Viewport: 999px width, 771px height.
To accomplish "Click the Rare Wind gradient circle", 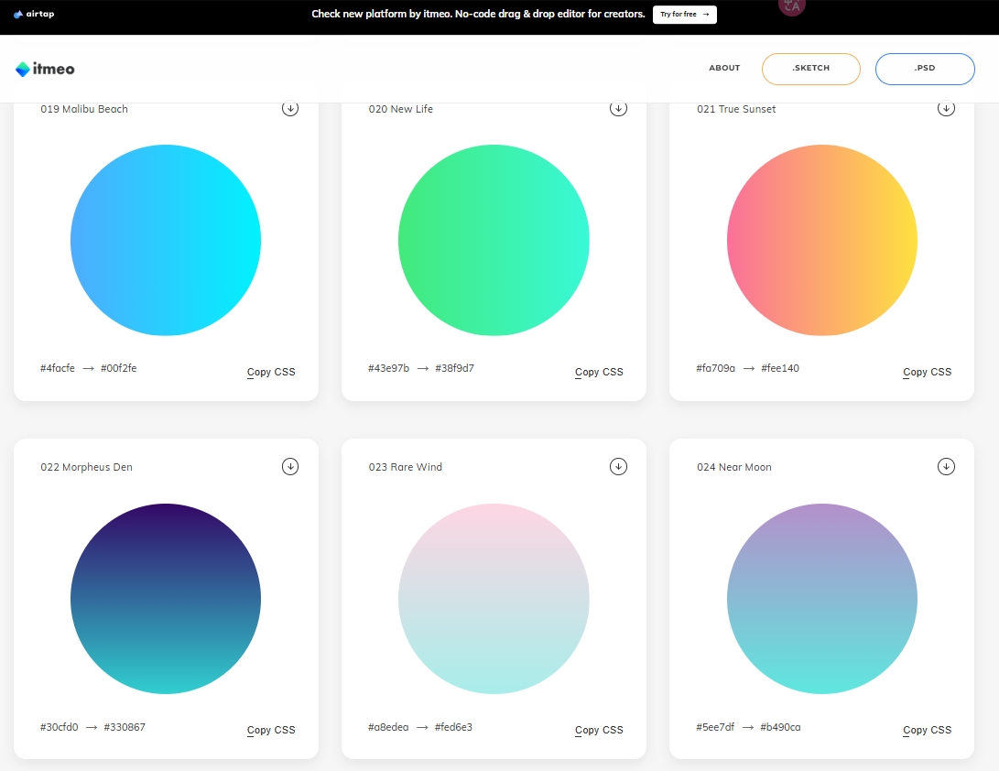I will coord(494,599).
